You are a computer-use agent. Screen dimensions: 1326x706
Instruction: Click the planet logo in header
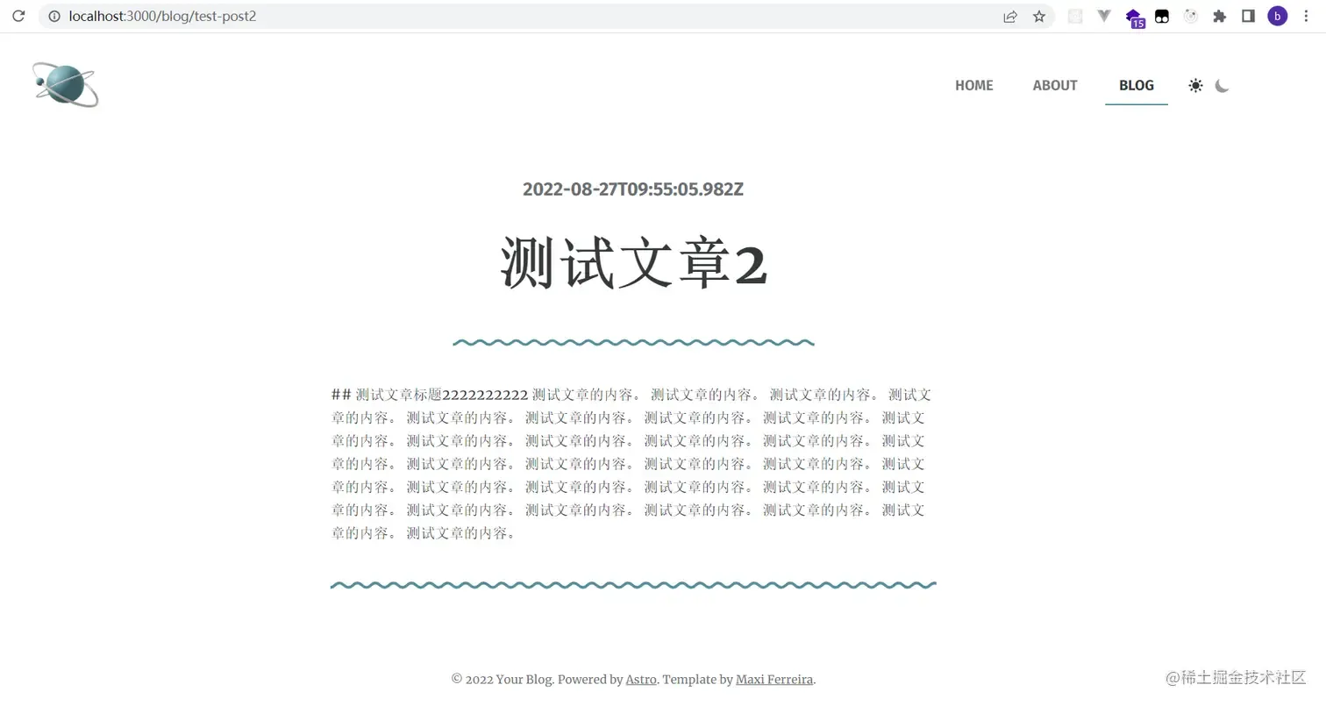66,84
